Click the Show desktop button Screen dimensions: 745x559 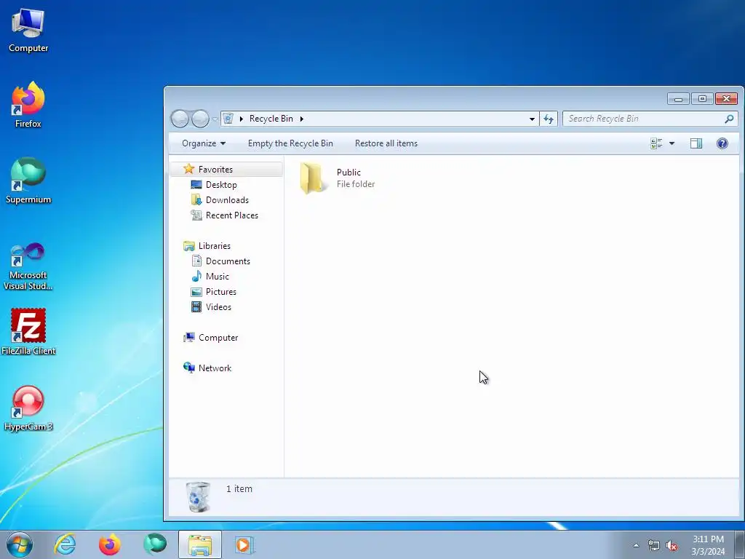(x=740, y=544)
